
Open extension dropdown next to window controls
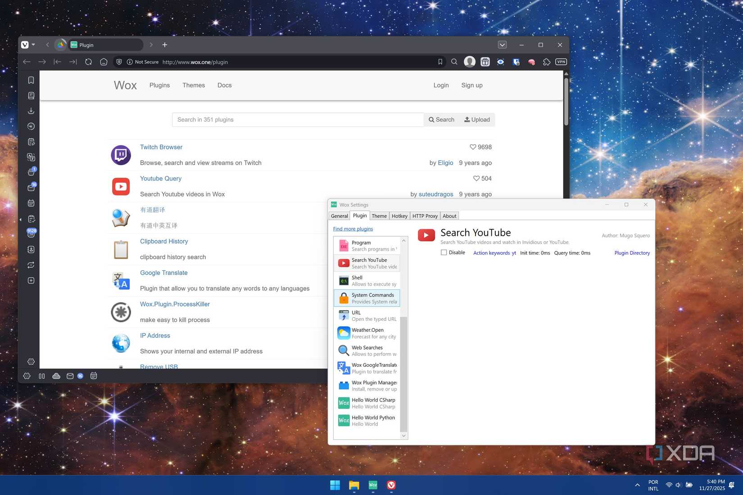[x=502, y=45]
